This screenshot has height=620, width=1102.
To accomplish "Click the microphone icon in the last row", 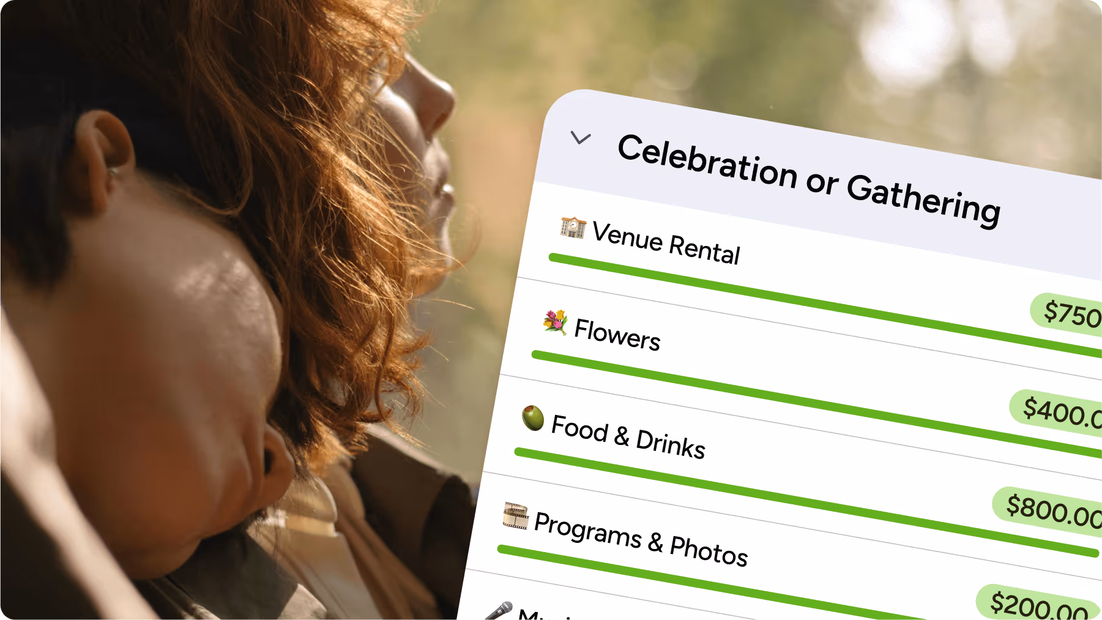I will [499, 611].
